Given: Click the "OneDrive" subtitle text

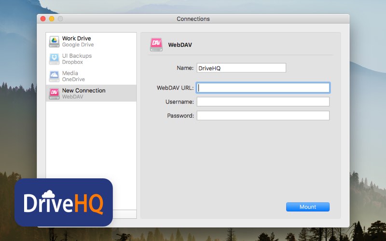Looking at the screenshot, I should (73, 79).
